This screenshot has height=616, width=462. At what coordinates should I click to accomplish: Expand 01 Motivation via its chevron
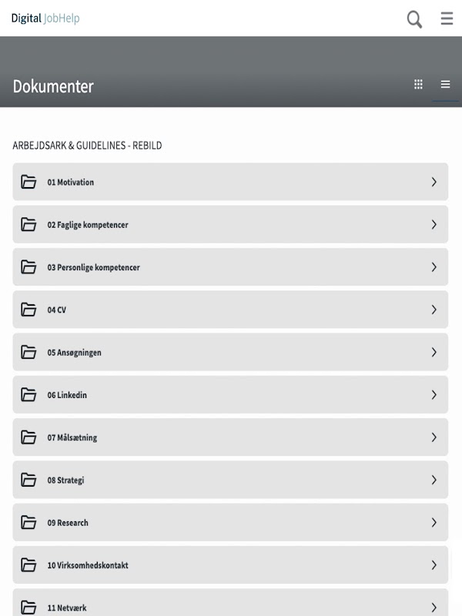tap(434, 182)
